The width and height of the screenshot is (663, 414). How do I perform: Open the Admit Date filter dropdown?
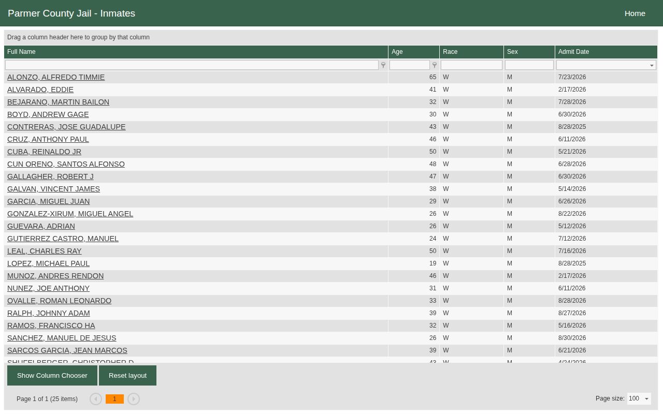point(652,65)
